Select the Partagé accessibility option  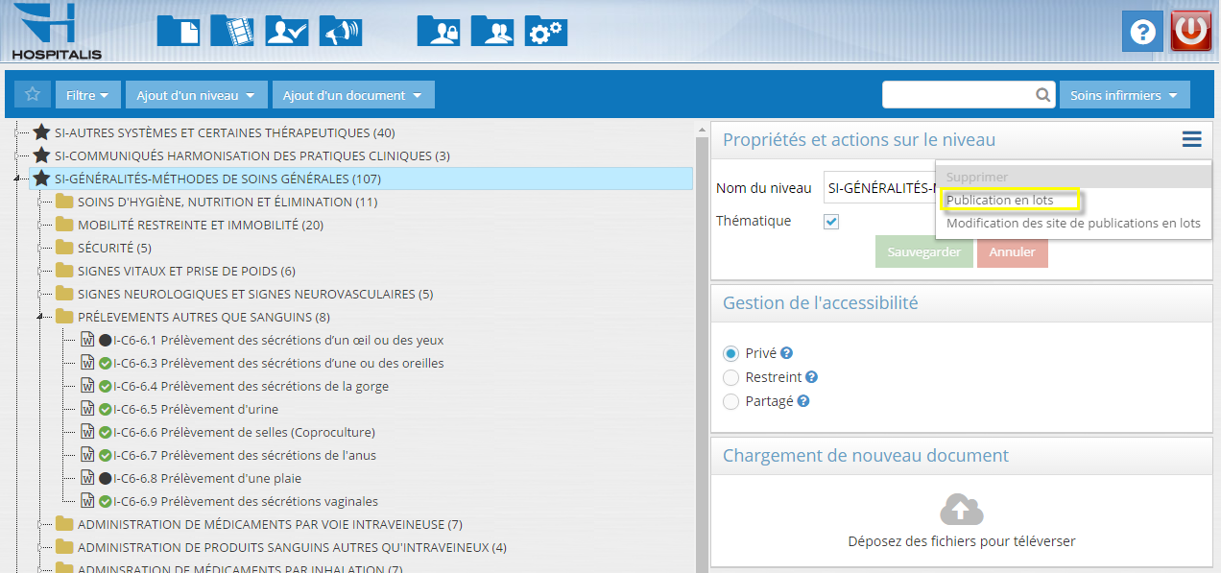click(731, 401)
